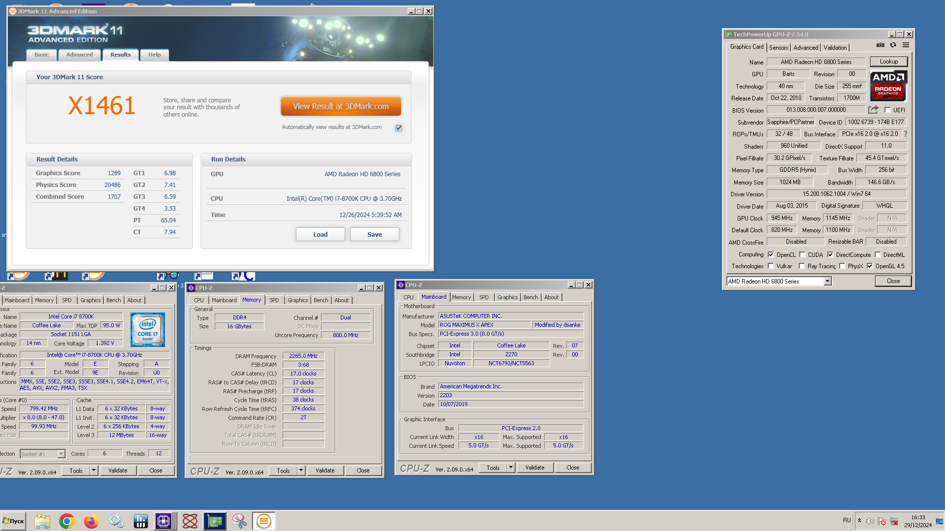The width and height of the screenshot is (945, 531).
Task: Toggle the Ray Tracing checkbox
Action: [802, 266]
